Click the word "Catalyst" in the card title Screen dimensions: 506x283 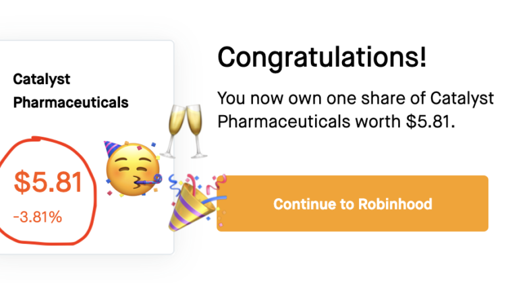[x=41, y=79]
